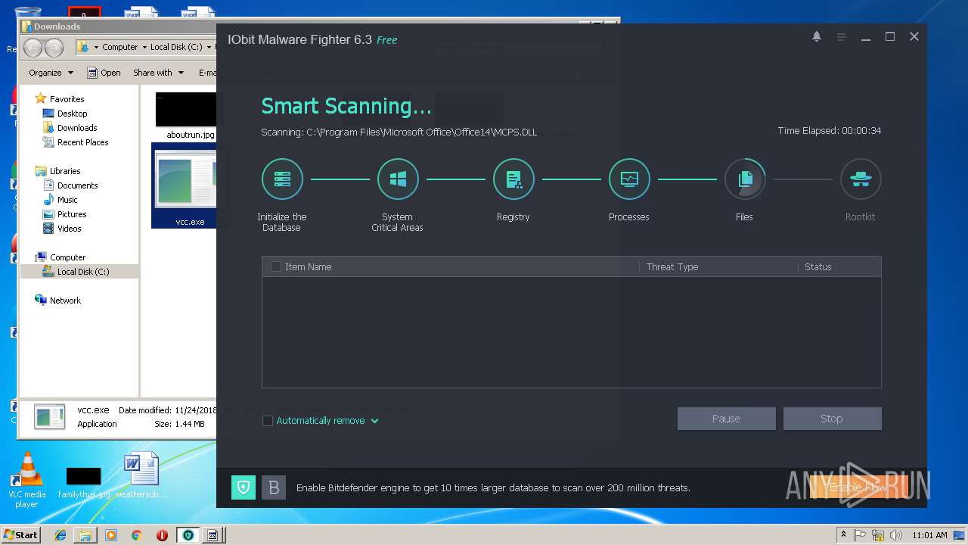
Task: Click the Action Center flag tray icon
Action: [861, 535]
